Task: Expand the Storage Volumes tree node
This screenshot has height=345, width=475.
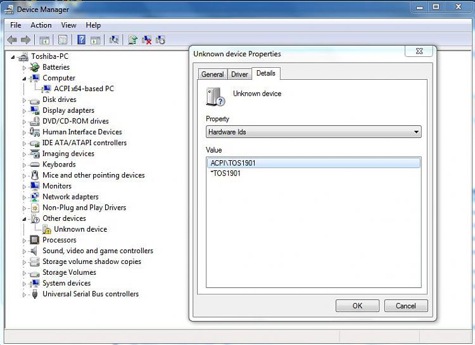Action: coord(24,273)
